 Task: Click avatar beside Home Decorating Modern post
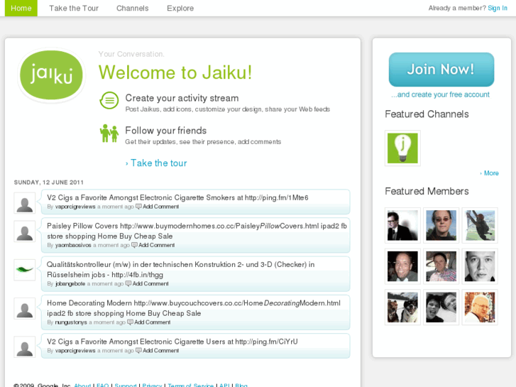(x=25, y=309)
